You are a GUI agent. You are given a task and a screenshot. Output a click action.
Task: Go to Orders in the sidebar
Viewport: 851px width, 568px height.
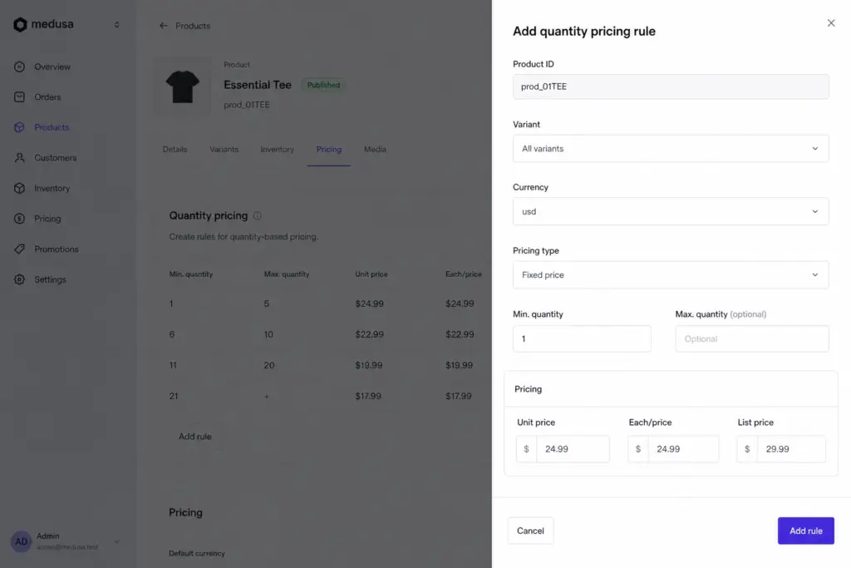[47, 97]
